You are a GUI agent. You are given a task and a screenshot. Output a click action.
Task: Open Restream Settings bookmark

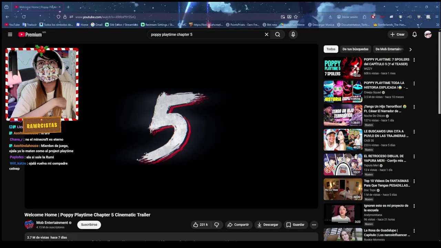[158, 25]
